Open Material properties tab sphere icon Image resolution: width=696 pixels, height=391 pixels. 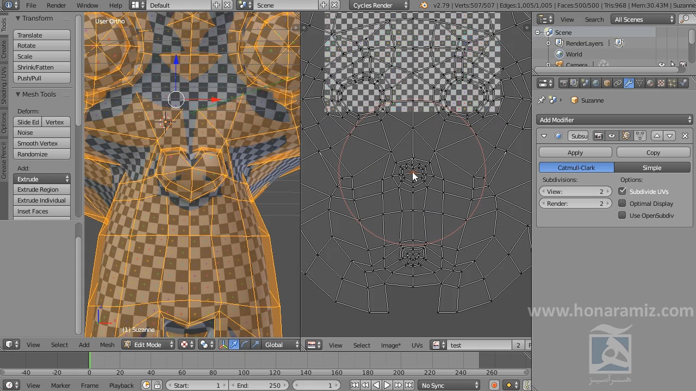point(650,83)
